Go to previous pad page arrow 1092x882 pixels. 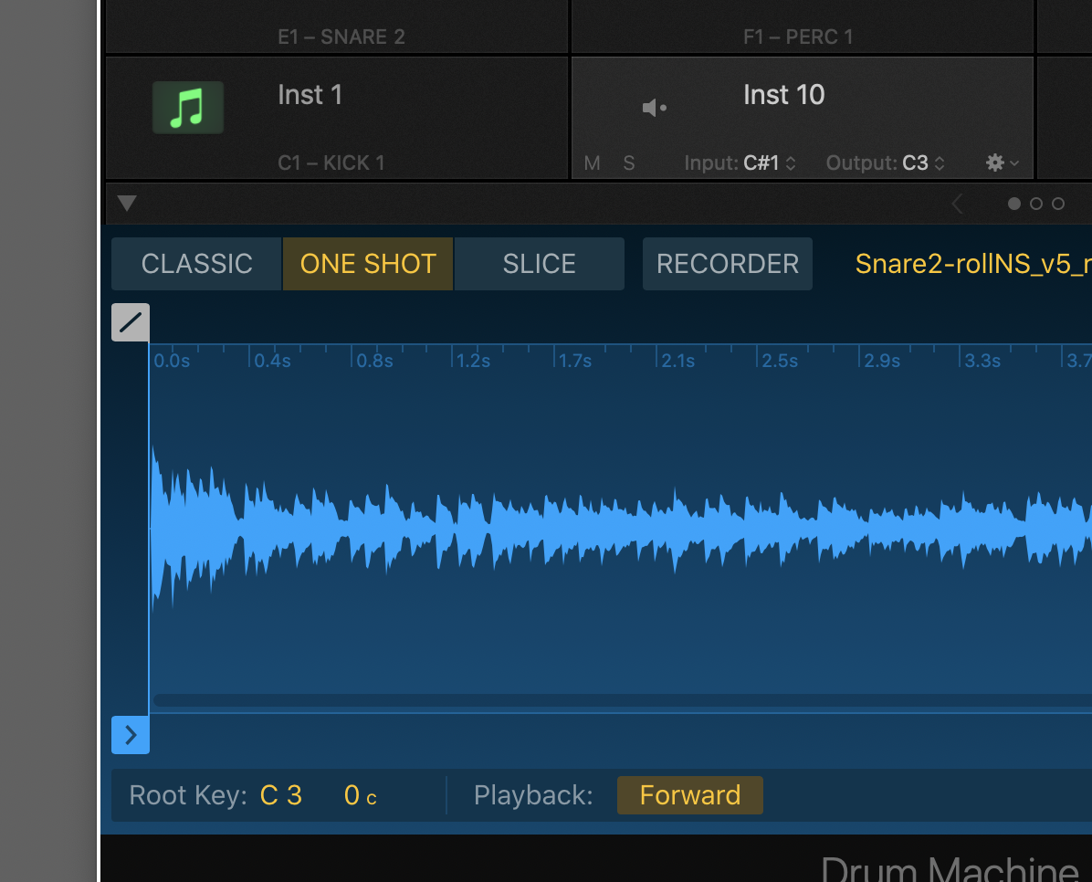pyautogui.click(x=958, y=205)
